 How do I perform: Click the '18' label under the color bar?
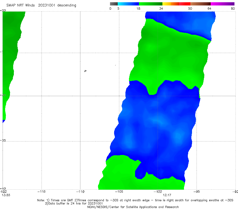click(x=138, y=9)
